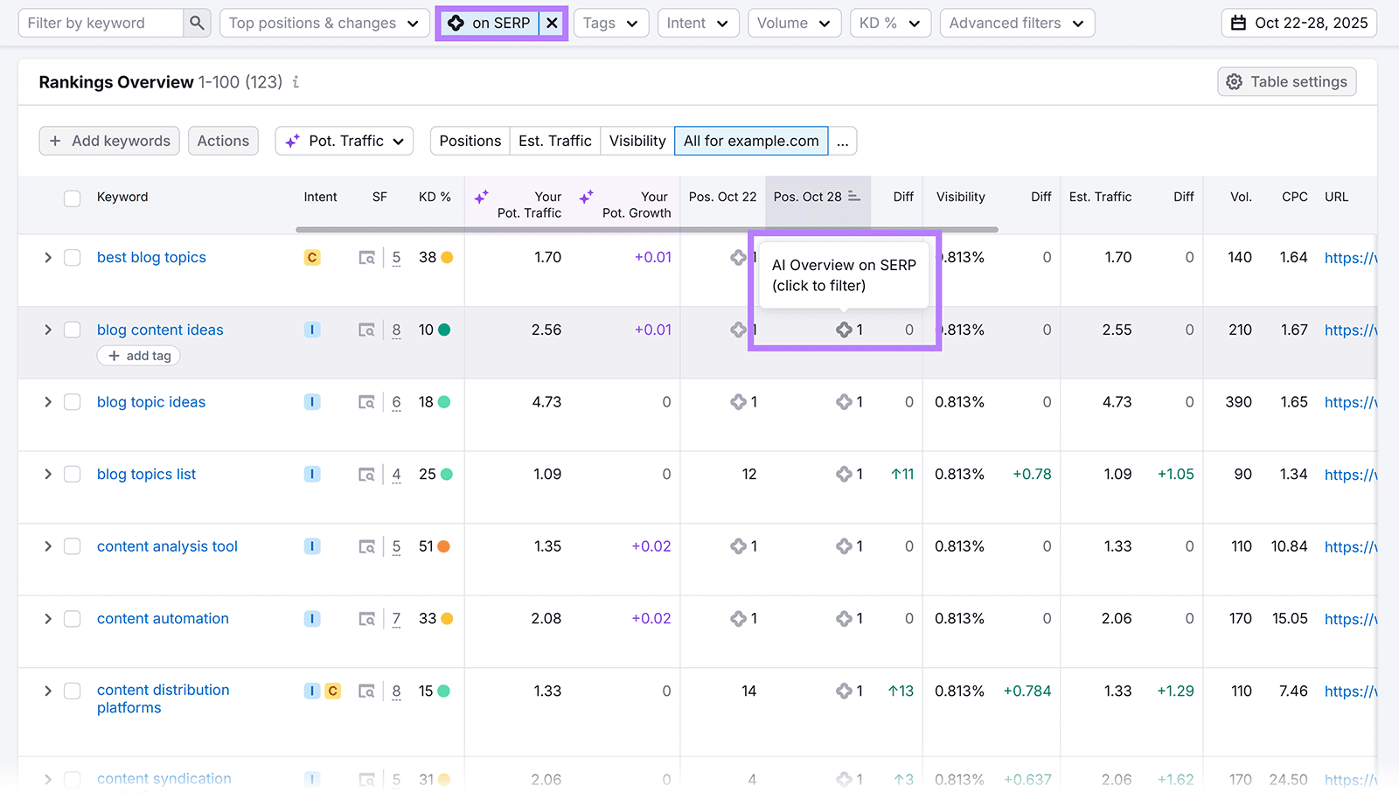Click the Add keywords button
1399x799 pixels.
tap(108, 140)
